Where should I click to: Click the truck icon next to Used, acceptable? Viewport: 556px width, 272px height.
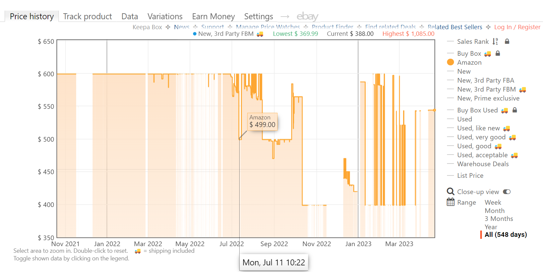coord(514,155)
